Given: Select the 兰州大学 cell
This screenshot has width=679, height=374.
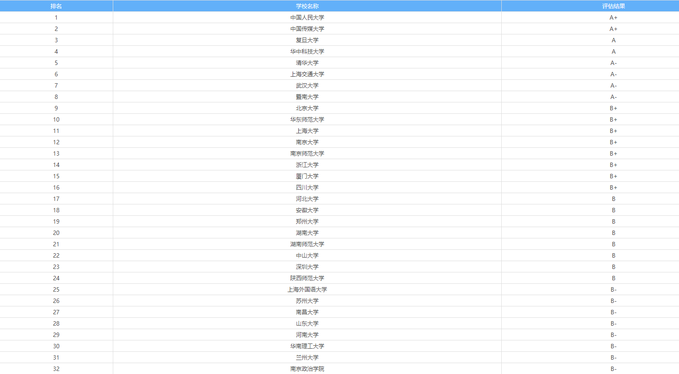Looking at the screenshot, I should [x=307, y=357].
